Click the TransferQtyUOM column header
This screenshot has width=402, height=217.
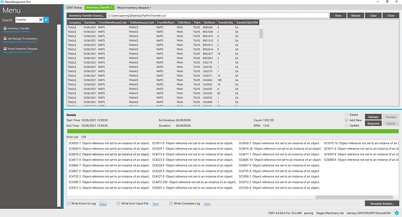pos(247,23)
